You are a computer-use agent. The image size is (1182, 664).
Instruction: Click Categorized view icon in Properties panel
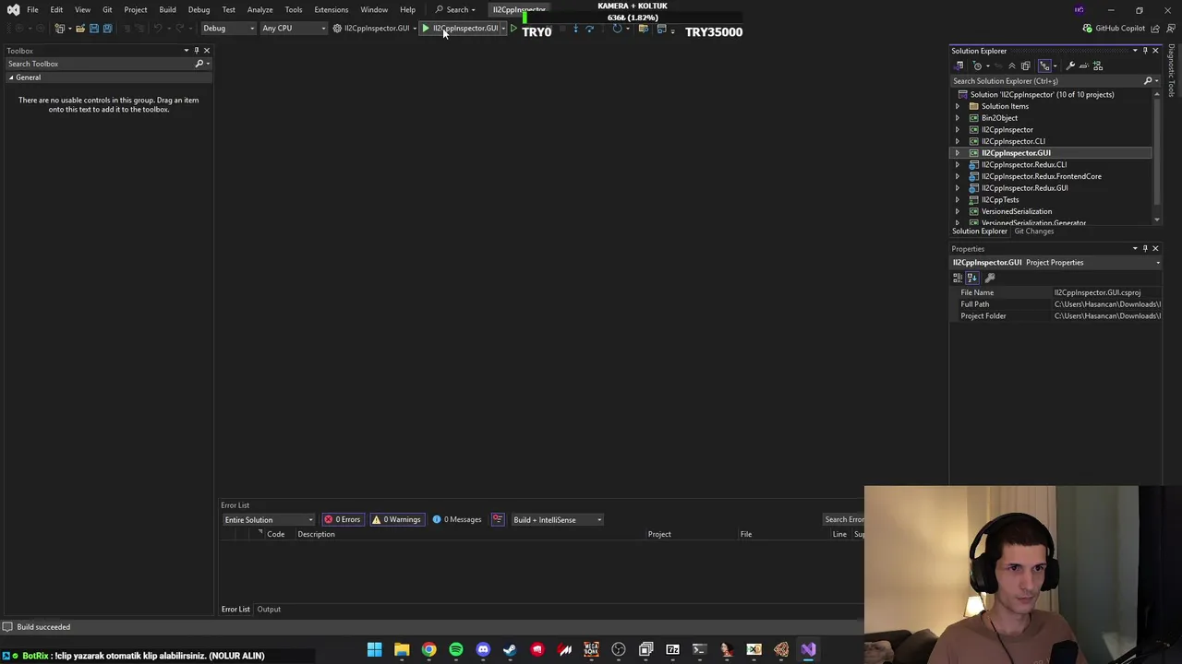(x=959, y=278)
